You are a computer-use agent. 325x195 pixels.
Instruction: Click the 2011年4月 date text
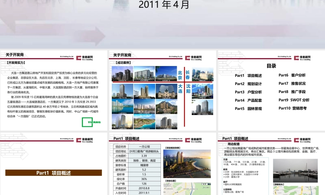[164, 5]
